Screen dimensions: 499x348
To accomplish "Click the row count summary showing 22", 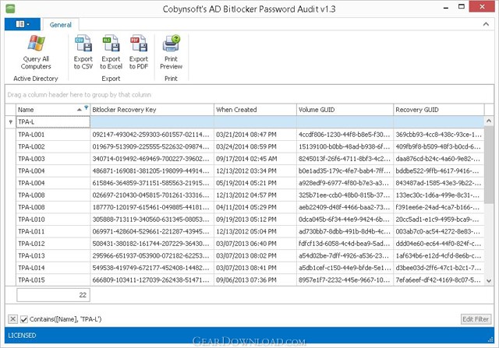I will click(x=53, y=295).
